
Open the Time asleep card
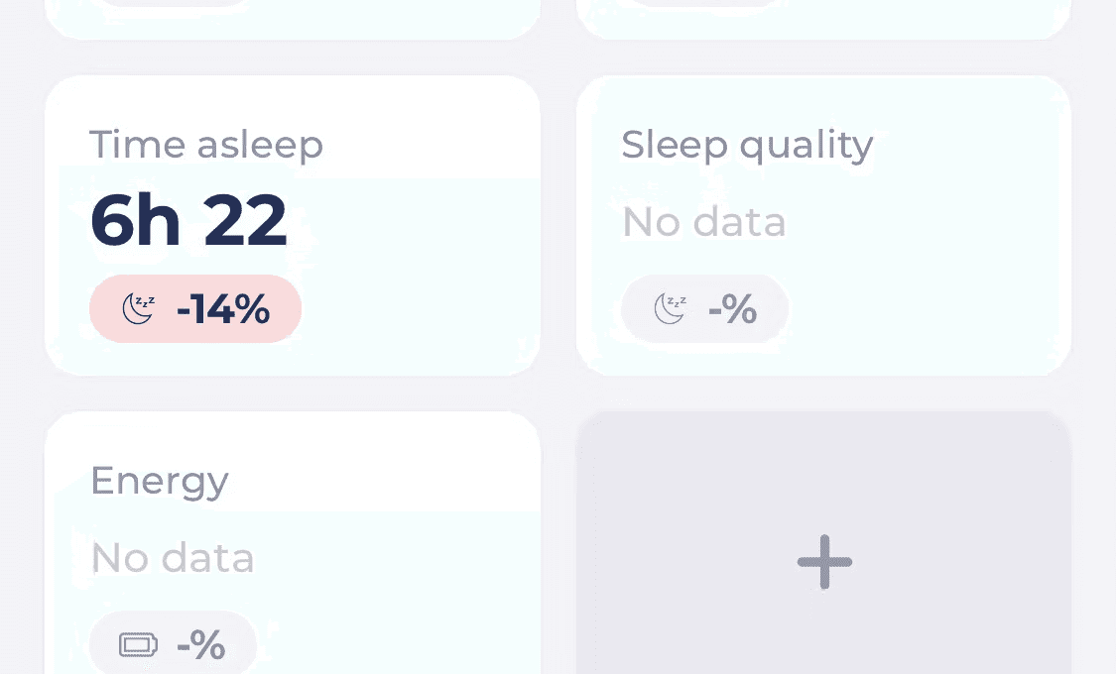pyautogui.click(x=293, y=225)
